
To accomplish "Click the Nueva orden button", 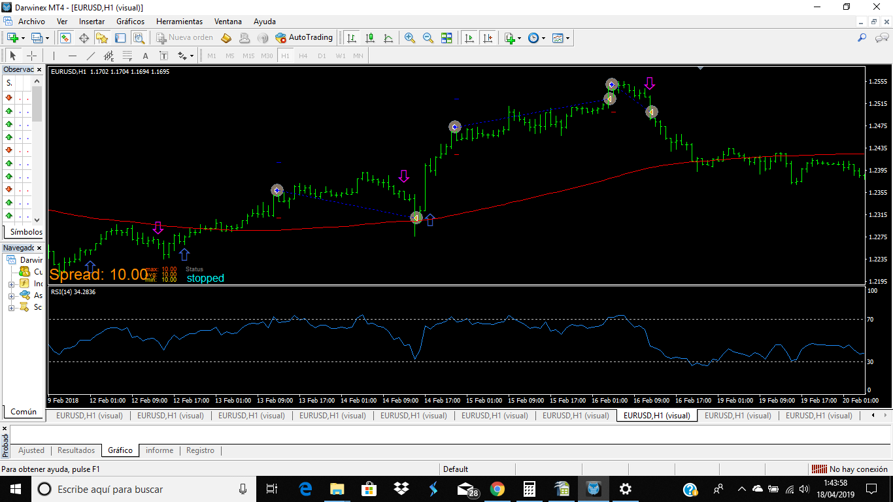I will click(185, 38).
